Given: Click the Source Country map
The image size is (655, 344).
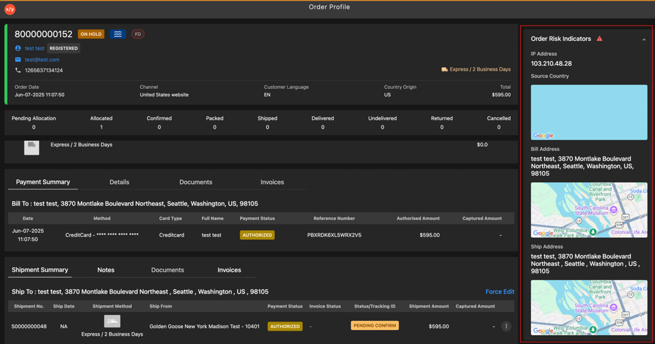Looking at the screenshot, I should (x=589, y=113).
